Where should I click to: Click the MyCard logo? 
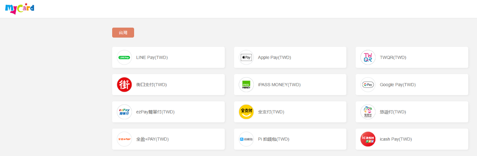20,8
